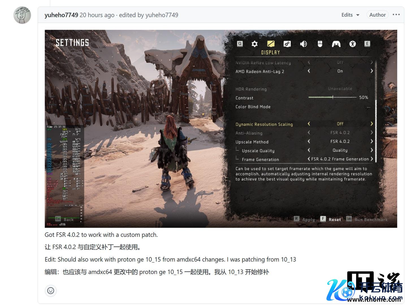Open the comment's three-dot options menu

coord(396,15)
